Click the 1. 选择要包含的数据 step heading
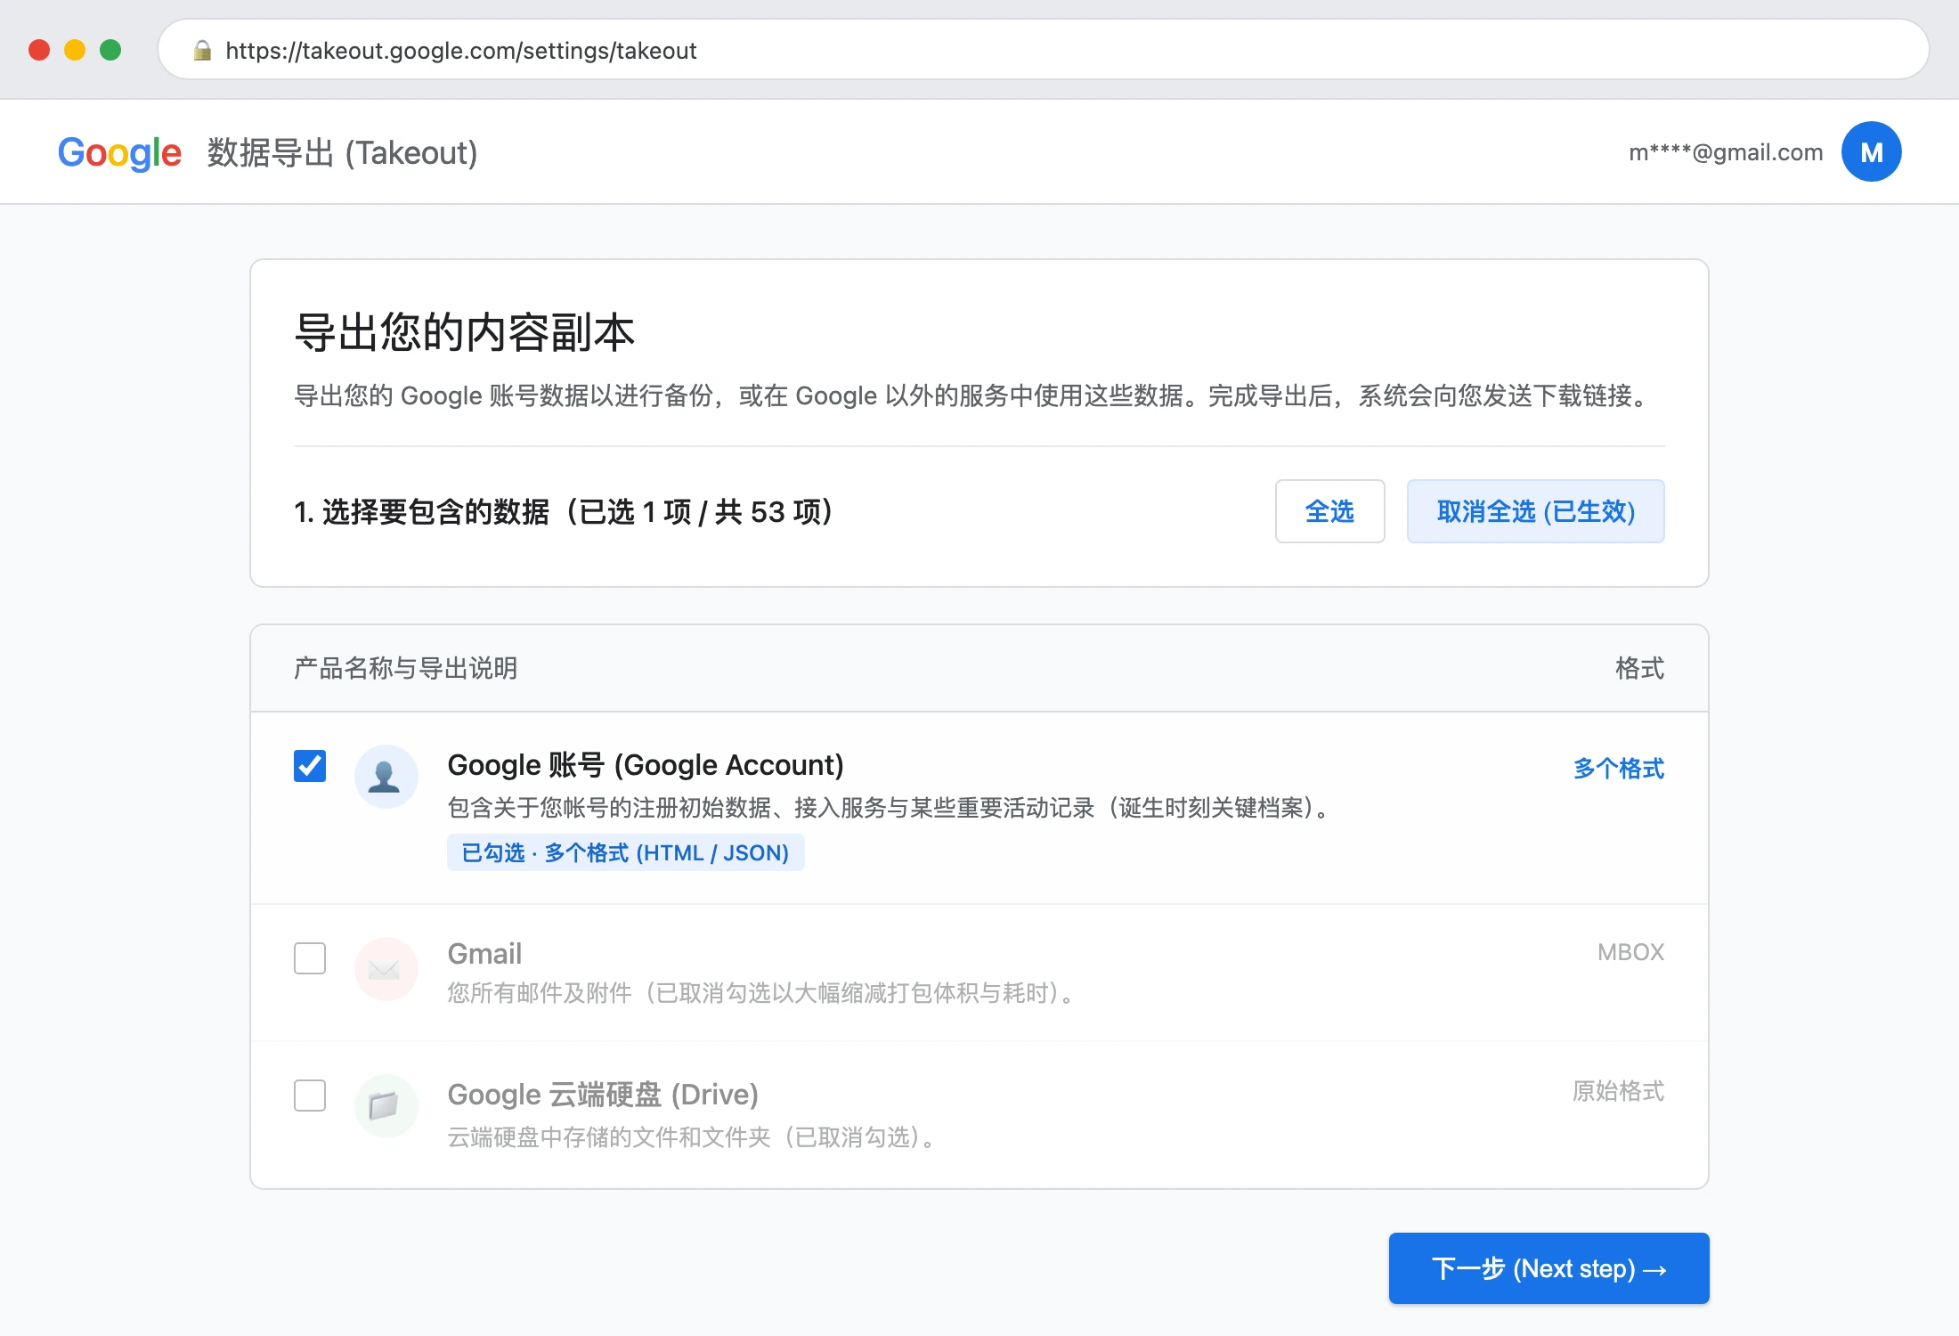The height and width of the screenshot is (1336, 1959). (564, 512)
